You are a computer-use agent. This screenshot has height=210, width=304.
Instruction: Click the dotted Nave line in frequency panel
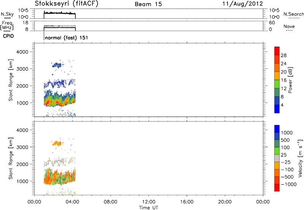60,26
